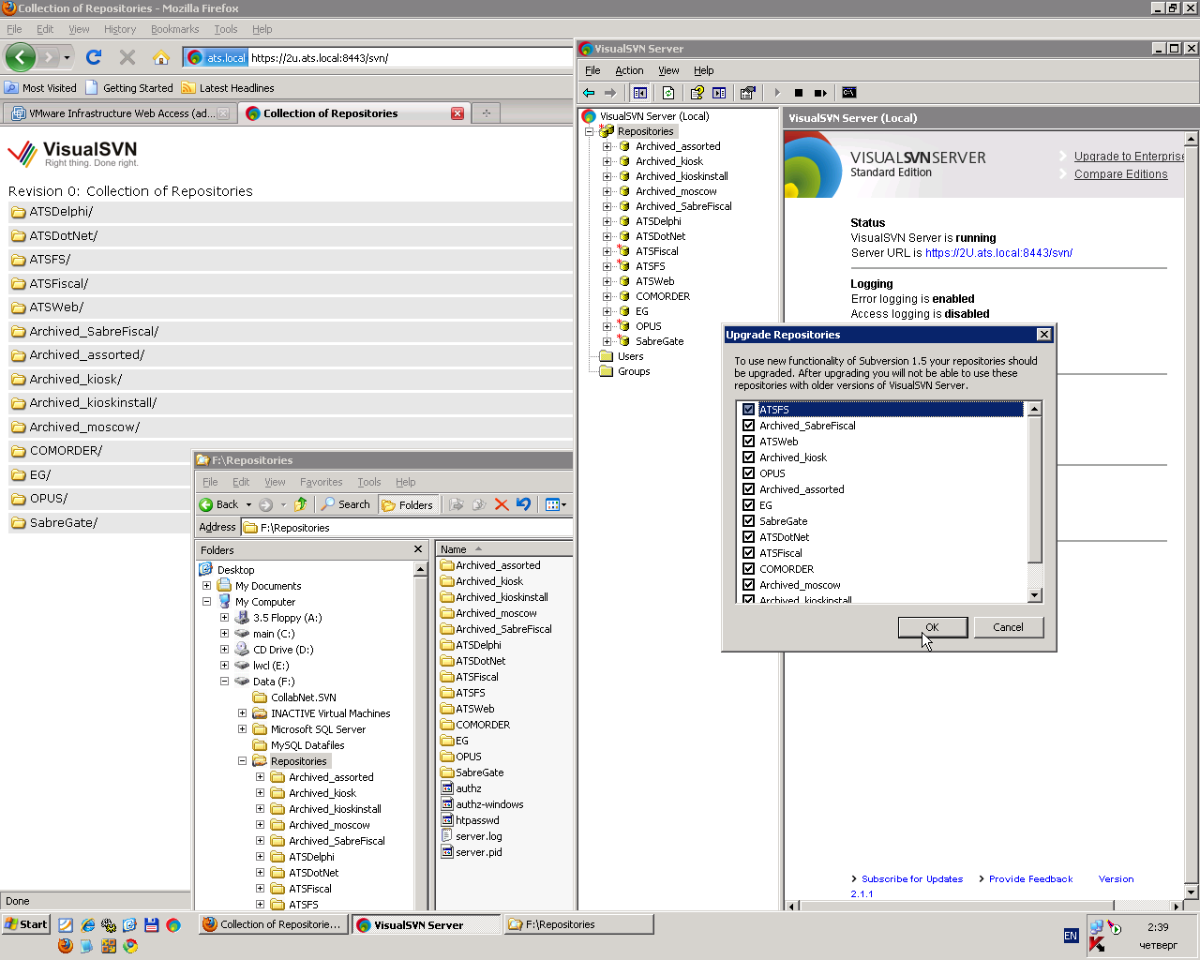Screen dimensions: 1200x960
Task: Uncheck ATSFS in Upgrade Repositories list
Action: coord(748,410)
